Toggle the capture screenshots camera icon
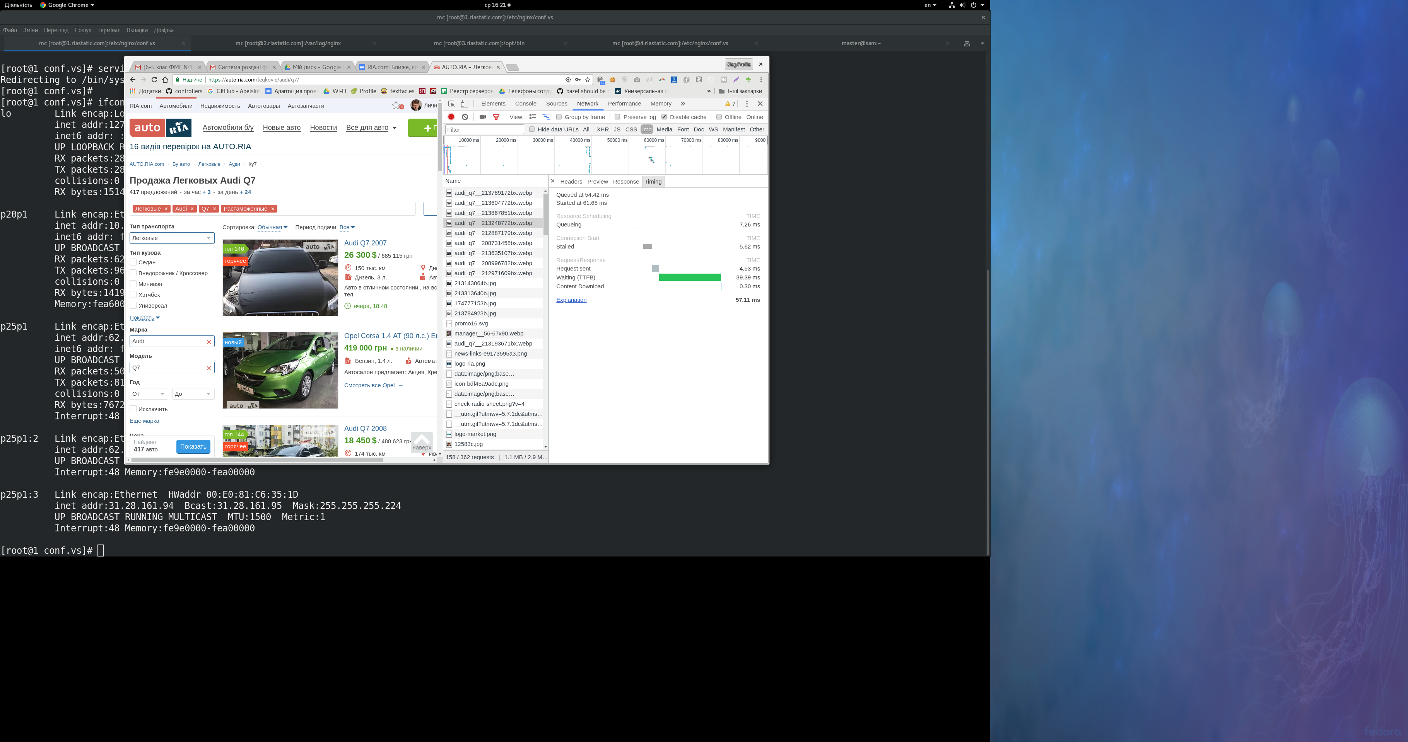 (483, 117)
